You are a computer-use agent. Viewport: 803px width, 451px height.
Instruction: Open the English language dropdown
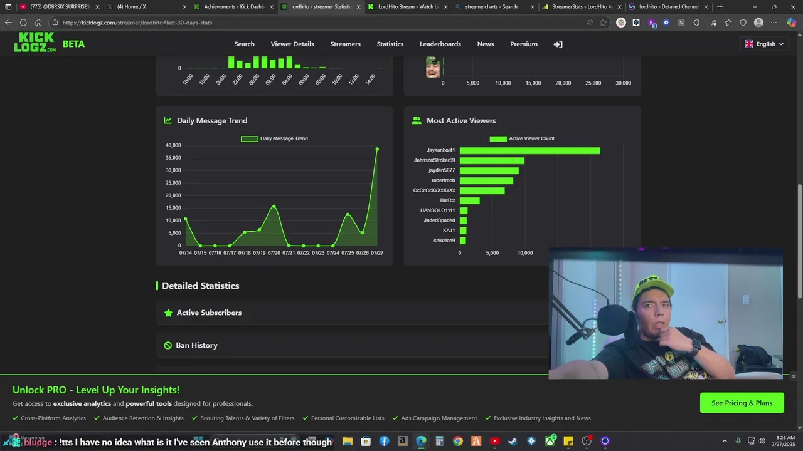coord(764,44)
